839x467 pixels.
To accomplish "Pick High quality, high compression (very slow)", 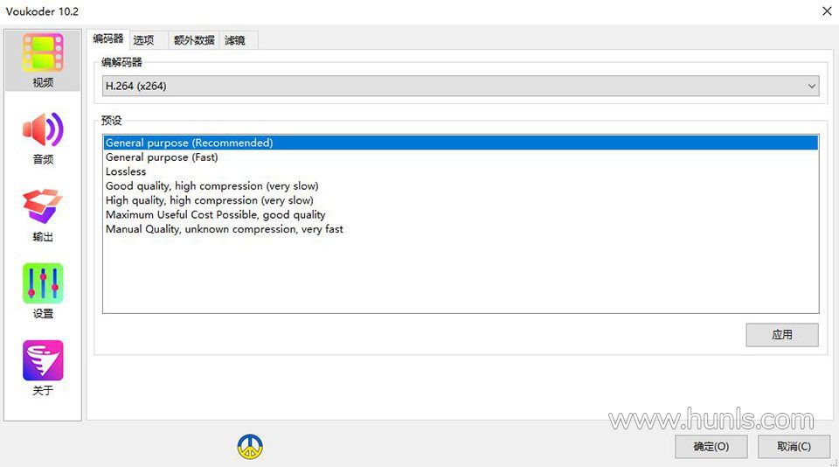I will tap(461, 200).
